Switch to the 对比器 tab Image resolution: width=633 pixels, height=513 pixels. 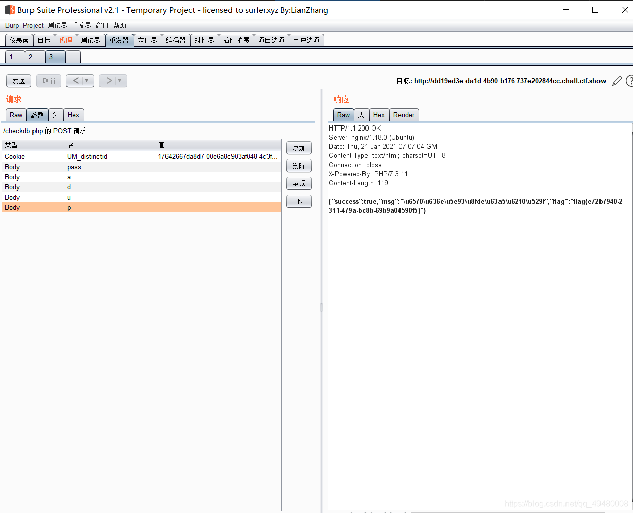pyautogui.click(x=205, y=40)
